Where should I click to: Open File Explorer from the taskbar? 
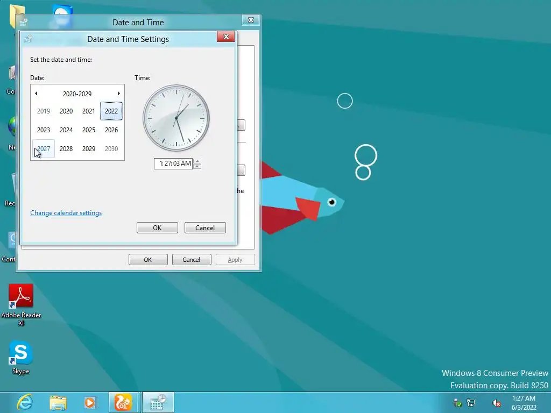click(x=58, y=402)
